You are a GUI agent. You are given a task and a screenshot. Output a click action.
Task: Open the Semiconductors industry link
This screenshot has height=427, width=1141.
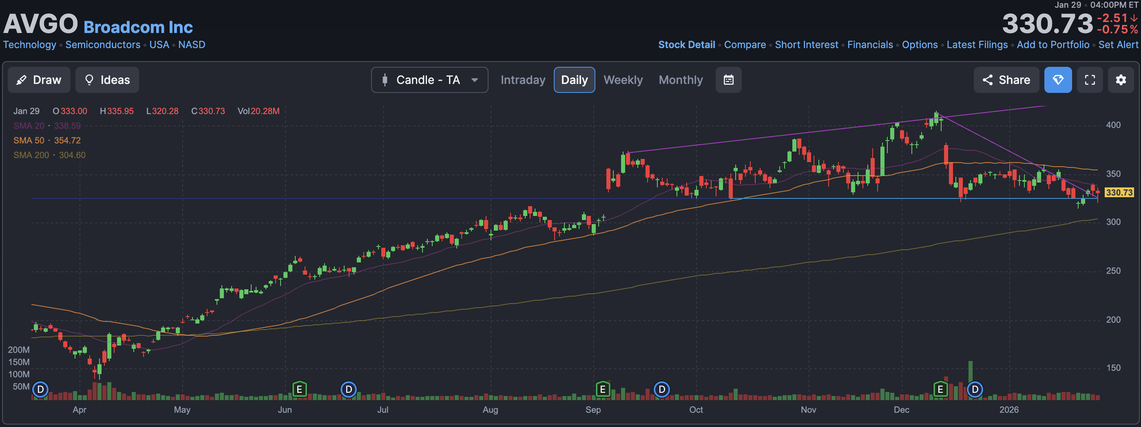point(103,45)
